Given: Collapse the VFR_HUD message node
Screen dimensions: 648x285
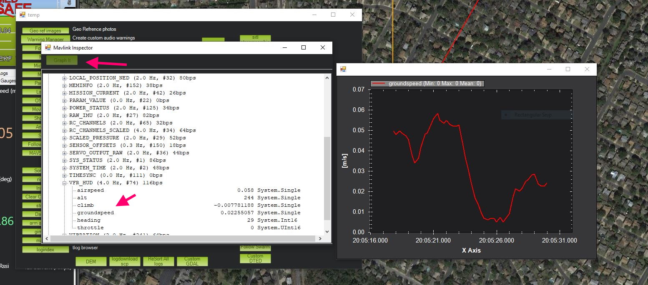Looking at the screenshot, I should click(65, 183).
